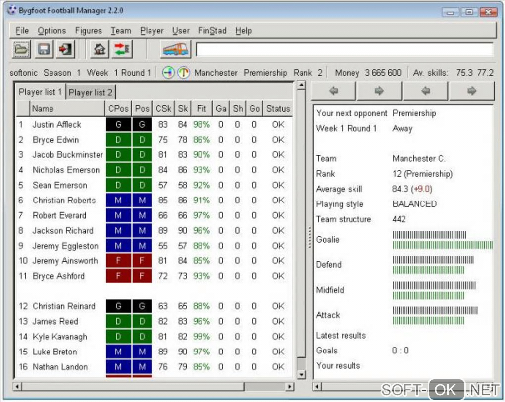This screenshot has width=505, height=402.
Task: Click the BALANCED playing style value
Action: point(414,204)
